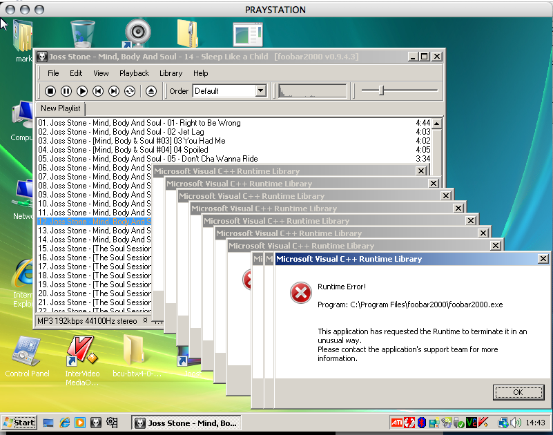Screen dimensions: 553x435
Task: Select the Joost desktop shortcut
Action: coord(191,361)
